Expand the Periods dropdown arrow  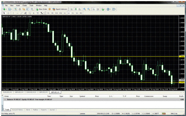pos(110,9)
